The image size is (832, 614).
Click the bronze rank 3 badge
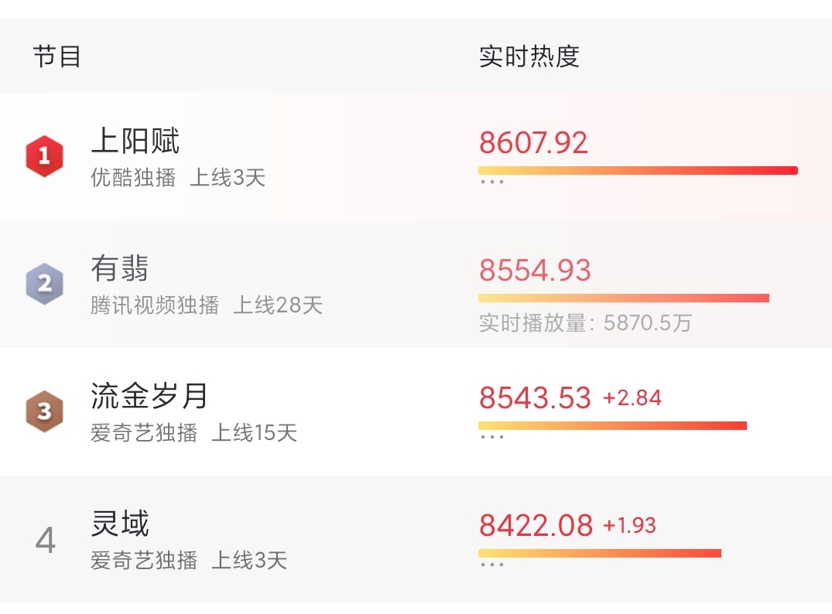click(45, 411)
